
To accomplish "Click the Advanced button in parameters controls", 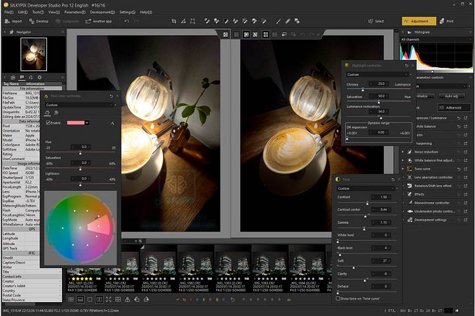I will click(454, 108).
